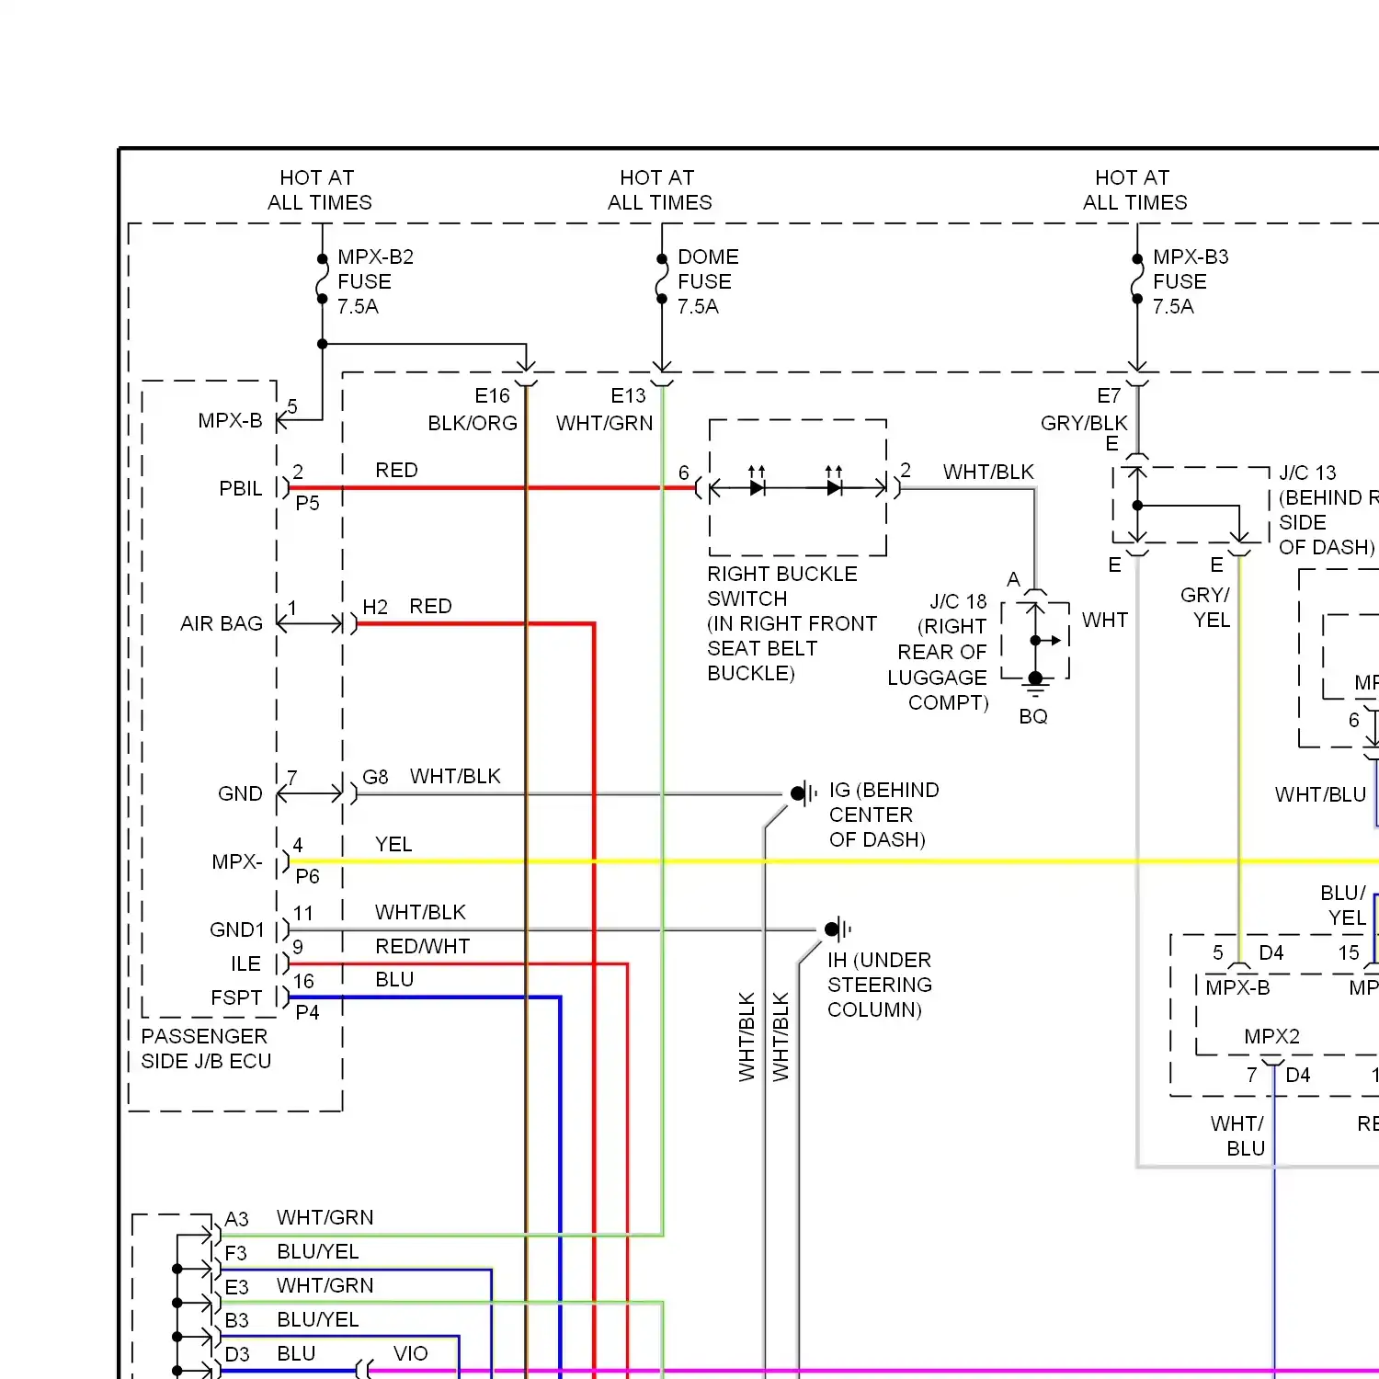
Task: Click the FSPT pin label
Action: pyautogui.click(x=236, y=997)
